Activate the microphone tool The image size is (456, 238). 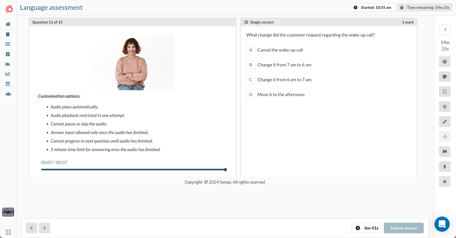445,166
